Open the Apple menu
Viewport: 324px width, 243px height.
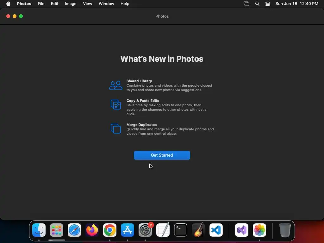click(x=8, y=3)
